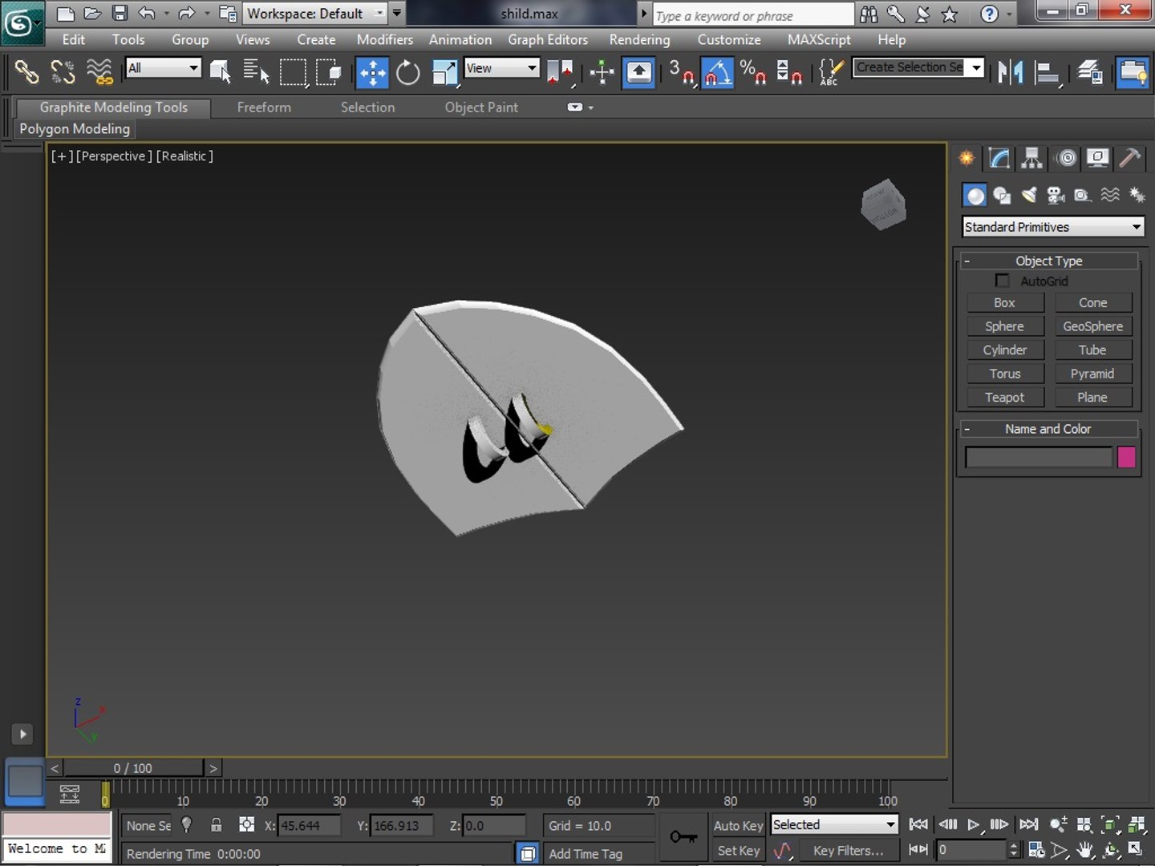Image resolution: width=1155 pixels, height=866 pixels.
Task: Select the Lights category button
Action: coord(1029,195)
